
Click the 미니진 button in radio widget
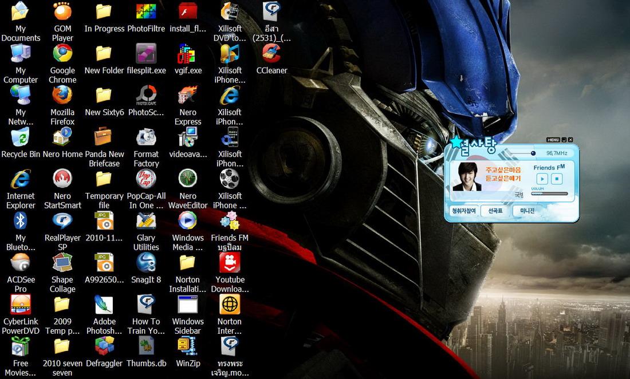tap(527, 211)
